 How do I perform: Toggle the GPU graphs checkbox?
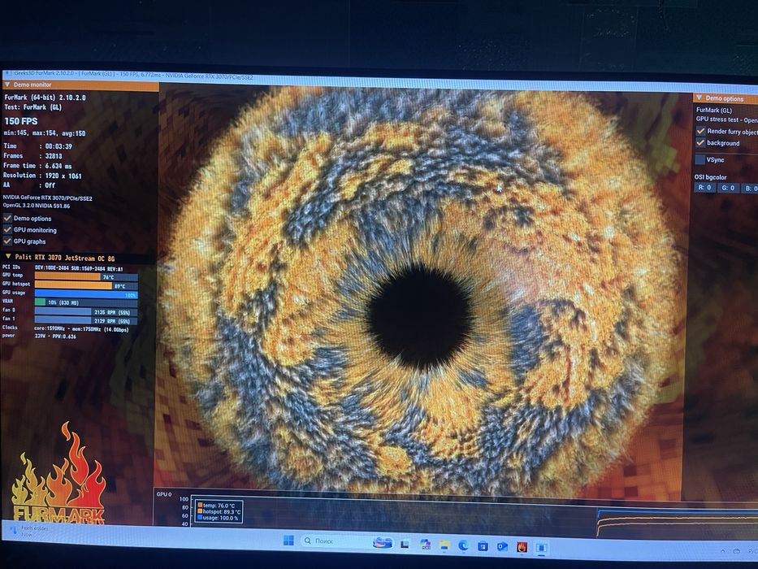pyautogui.click(x=7, y=241)
